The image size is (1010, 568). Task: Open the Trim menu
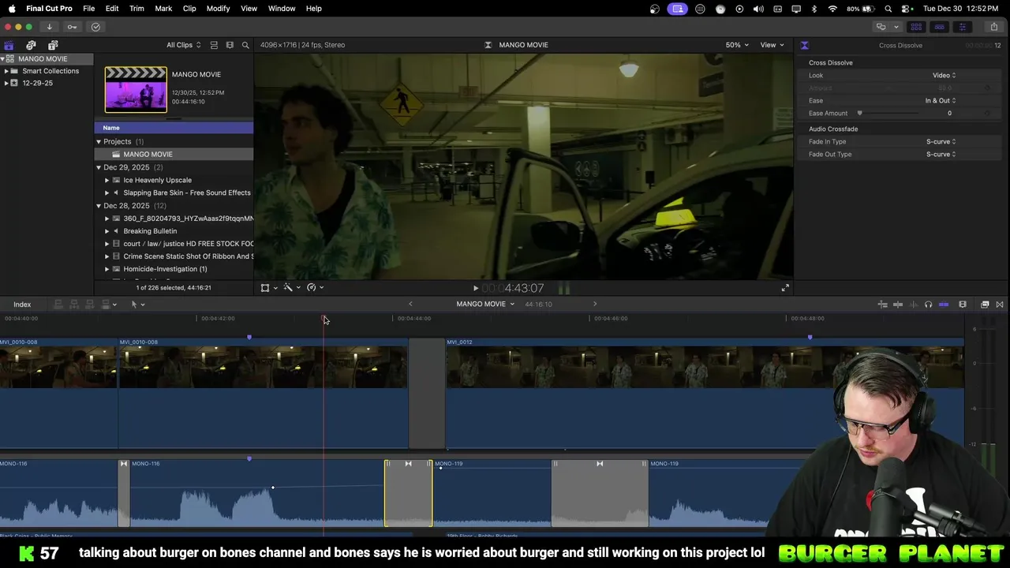pyautogui.click(x=137, y=9)
